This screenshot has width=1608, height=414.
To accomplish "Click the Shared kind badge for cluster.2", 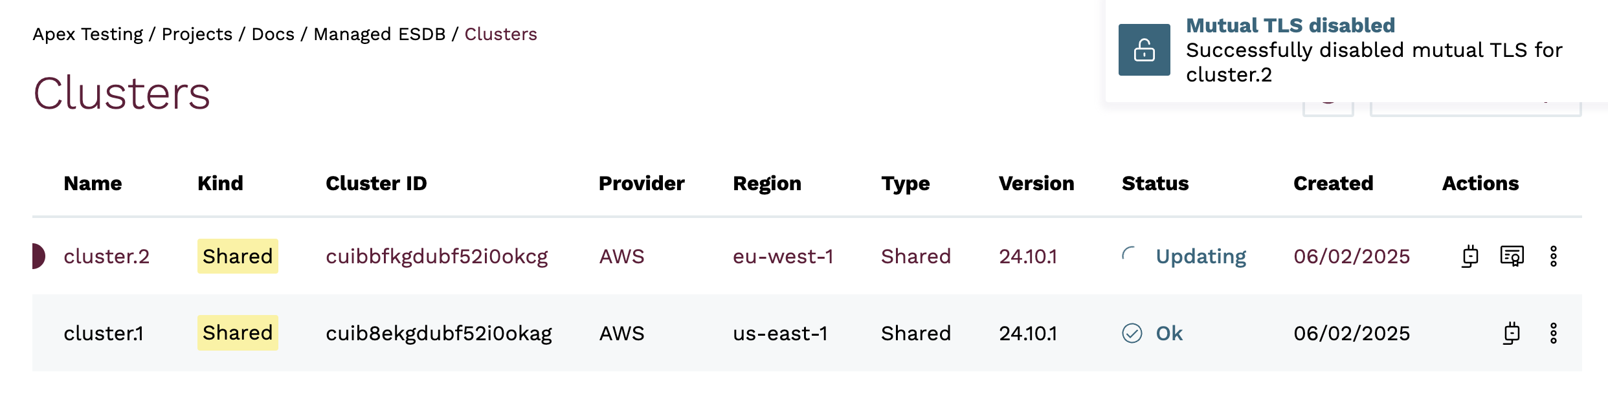I will [x=238, y=256].
